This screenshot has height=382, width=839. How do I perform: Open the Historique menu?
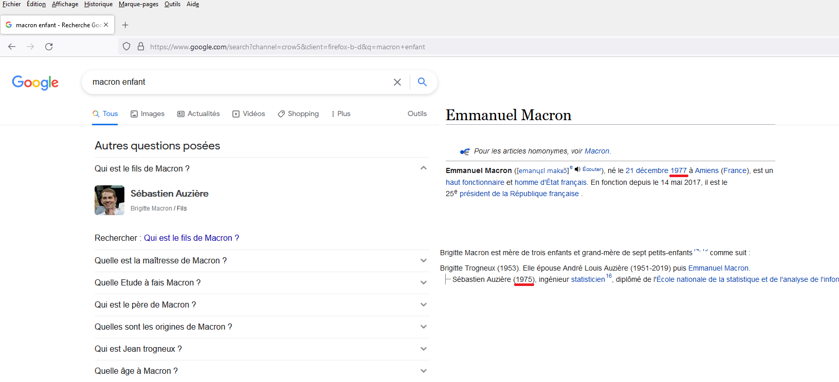coord(98,4)
